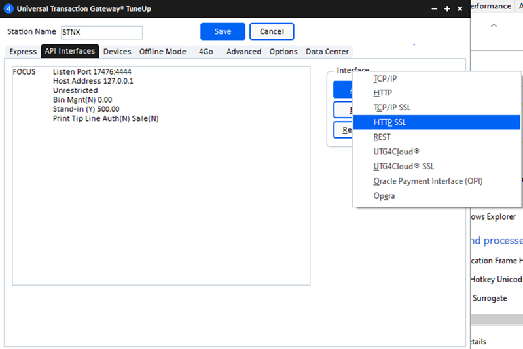Open Performance tab in background window
Image resolution: width=523 pixels, height=349 pixels.
pyautogui.click(x=491, y=6)
